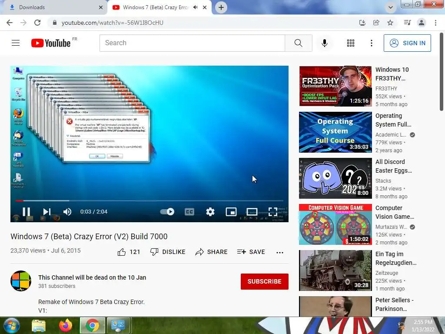445x334 pixels.
Task: Click into the YouTube Search field
Action: point(192,43)
